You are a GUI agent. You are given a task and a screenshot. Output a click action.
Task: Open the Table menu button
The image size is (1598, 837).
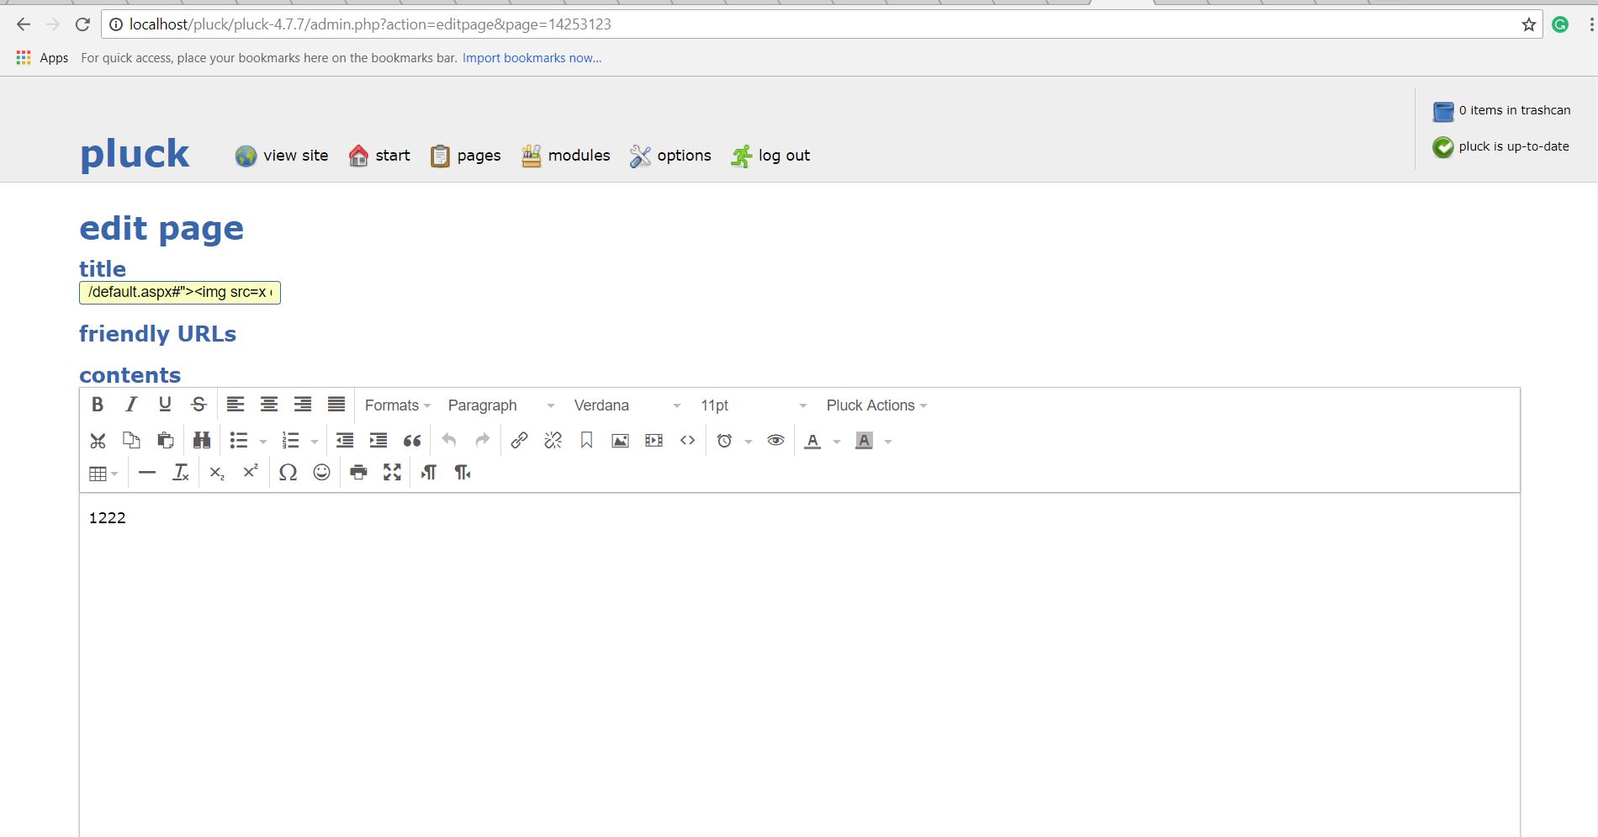(x=103, y=473)
